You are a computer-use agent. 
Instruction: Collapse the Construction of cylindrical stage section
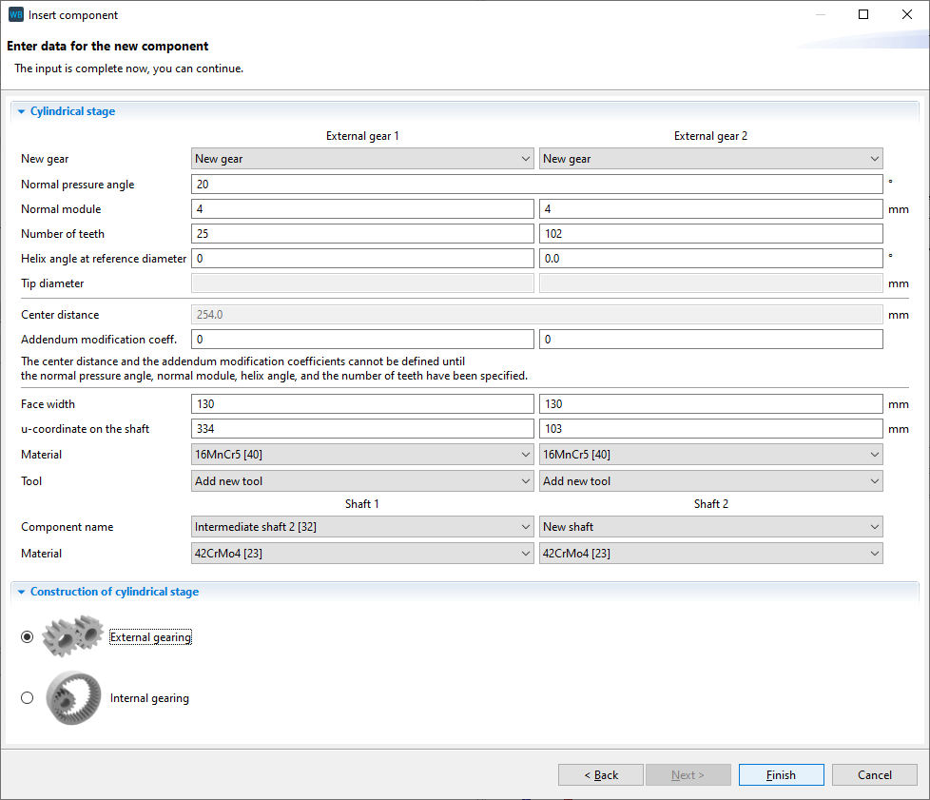pyautogui.click(x=22, y=592)
